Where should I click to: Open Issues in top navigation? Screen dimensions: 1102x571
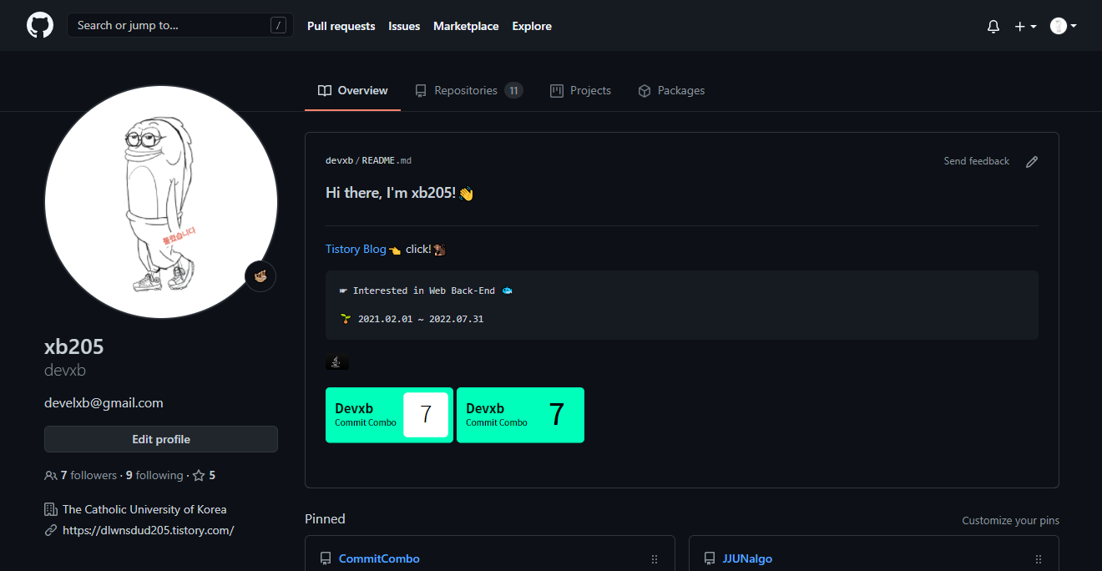coord(404,26)
